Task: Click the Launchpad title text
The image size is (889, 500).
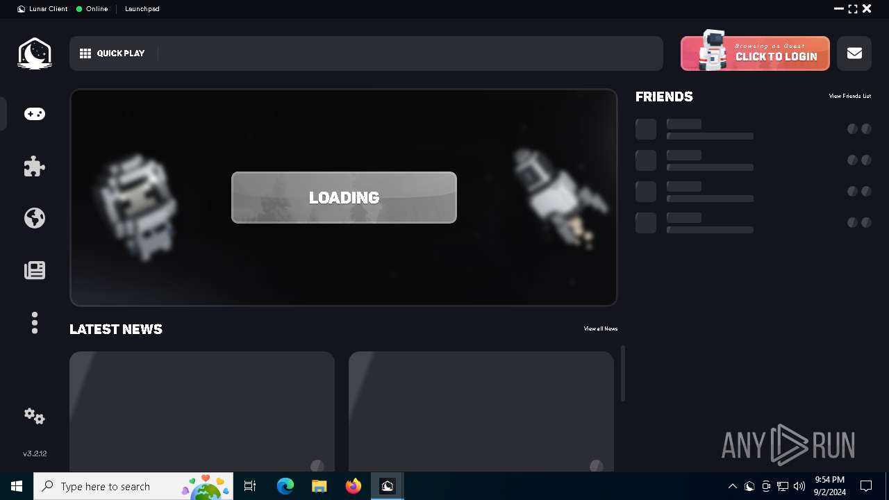Action: [142, 9]
